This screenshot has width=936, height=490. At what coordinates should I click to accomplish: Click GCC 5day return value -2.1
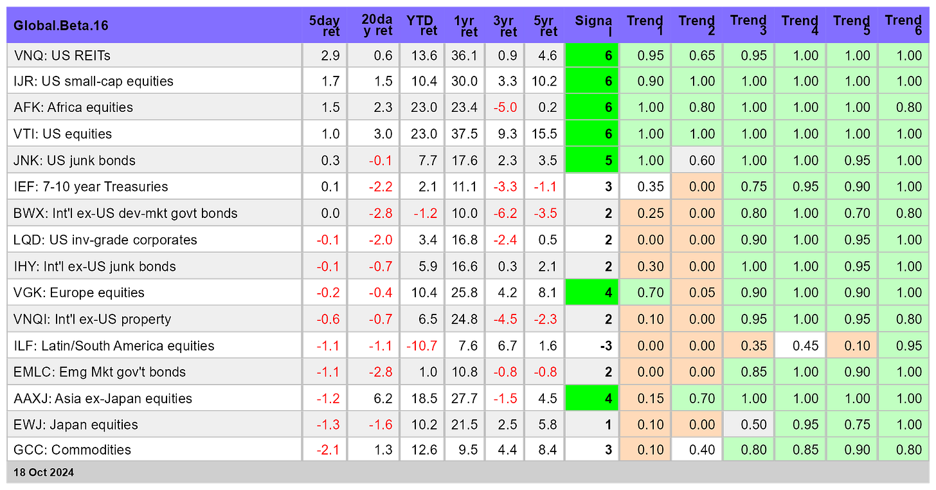click(x=327, y=449)
